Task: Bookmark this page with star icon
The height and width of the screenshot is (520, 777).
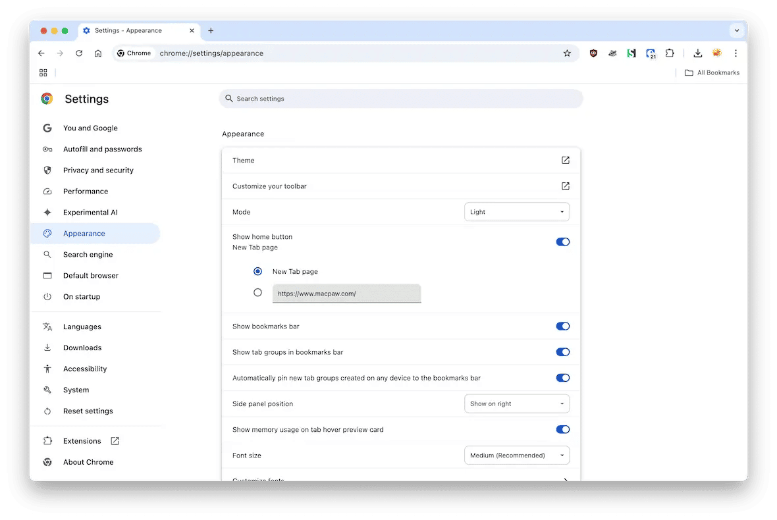Action: pyautogui.click(x=567, y=53)
